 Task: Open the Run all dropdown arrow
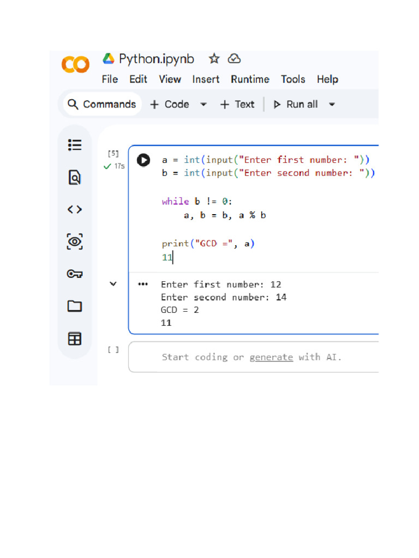[x=332, y=104]
